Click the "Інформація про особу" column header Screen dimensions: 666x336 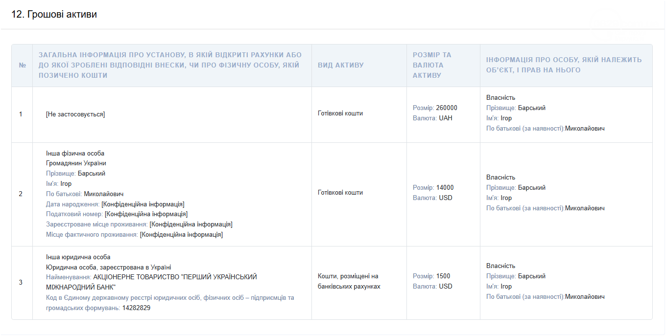[564, 65]
